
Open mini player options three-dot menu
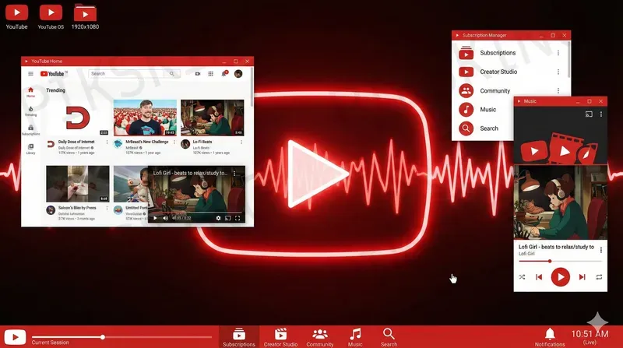(234, 173)
